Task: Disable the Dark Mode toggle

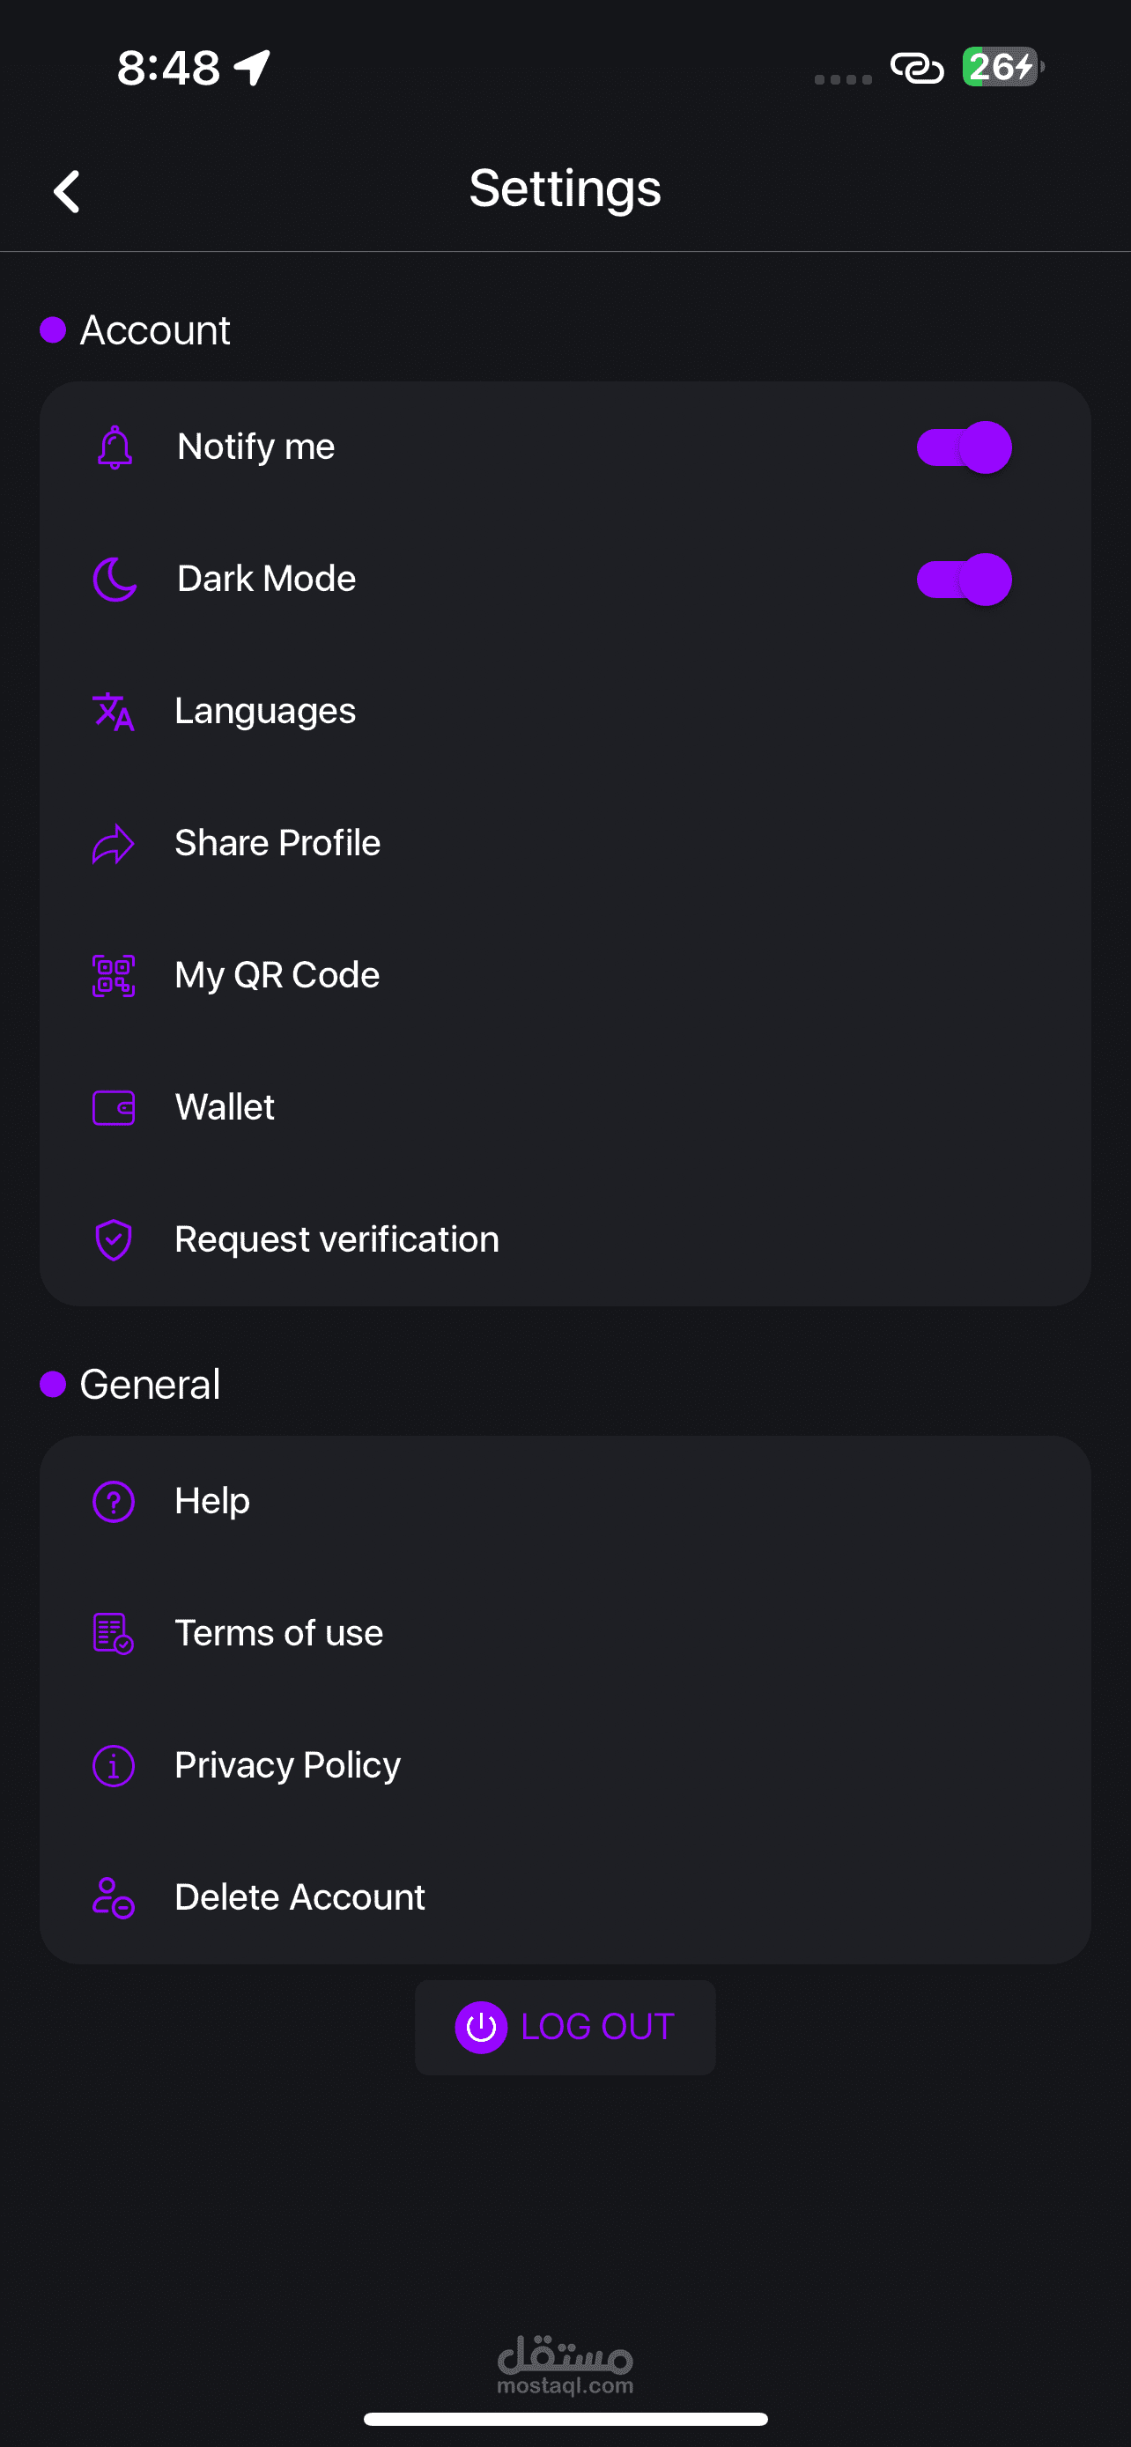Action: (x=963, y=580)
